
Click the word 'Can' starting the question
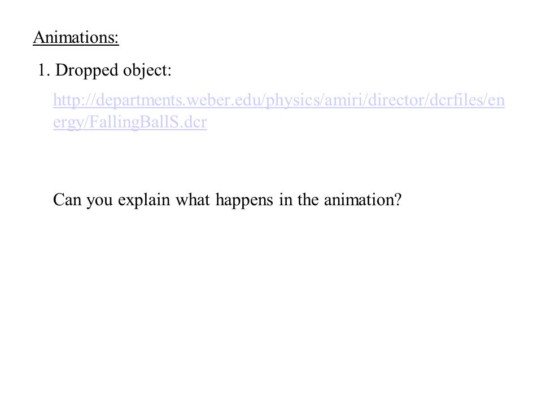pos(67,200)
